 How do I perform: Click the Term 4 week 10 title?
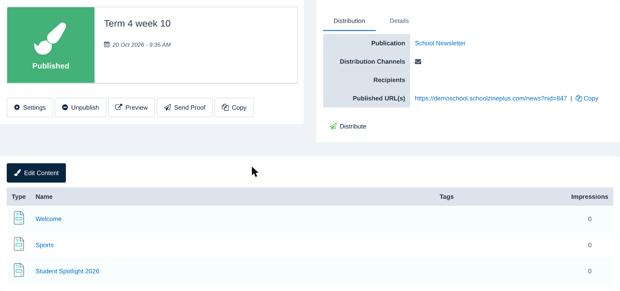click(137, 23)
